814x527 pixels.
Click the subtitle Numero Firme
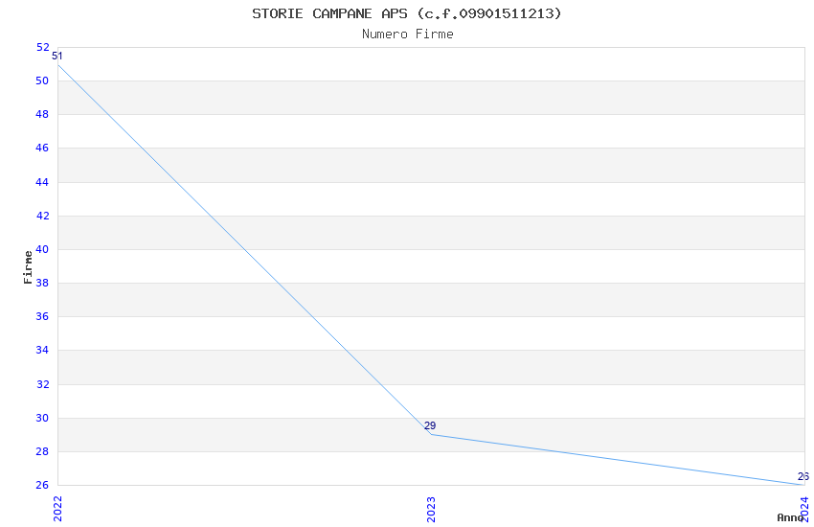[x=408, y=34]
